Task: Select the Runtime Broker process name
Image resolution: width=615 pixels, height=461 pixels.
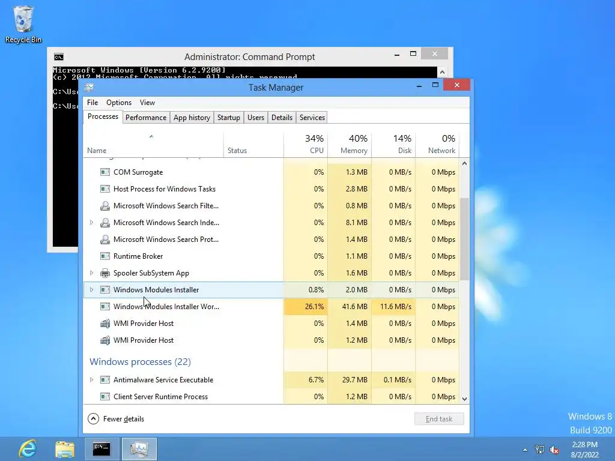Action: (138, 256)
